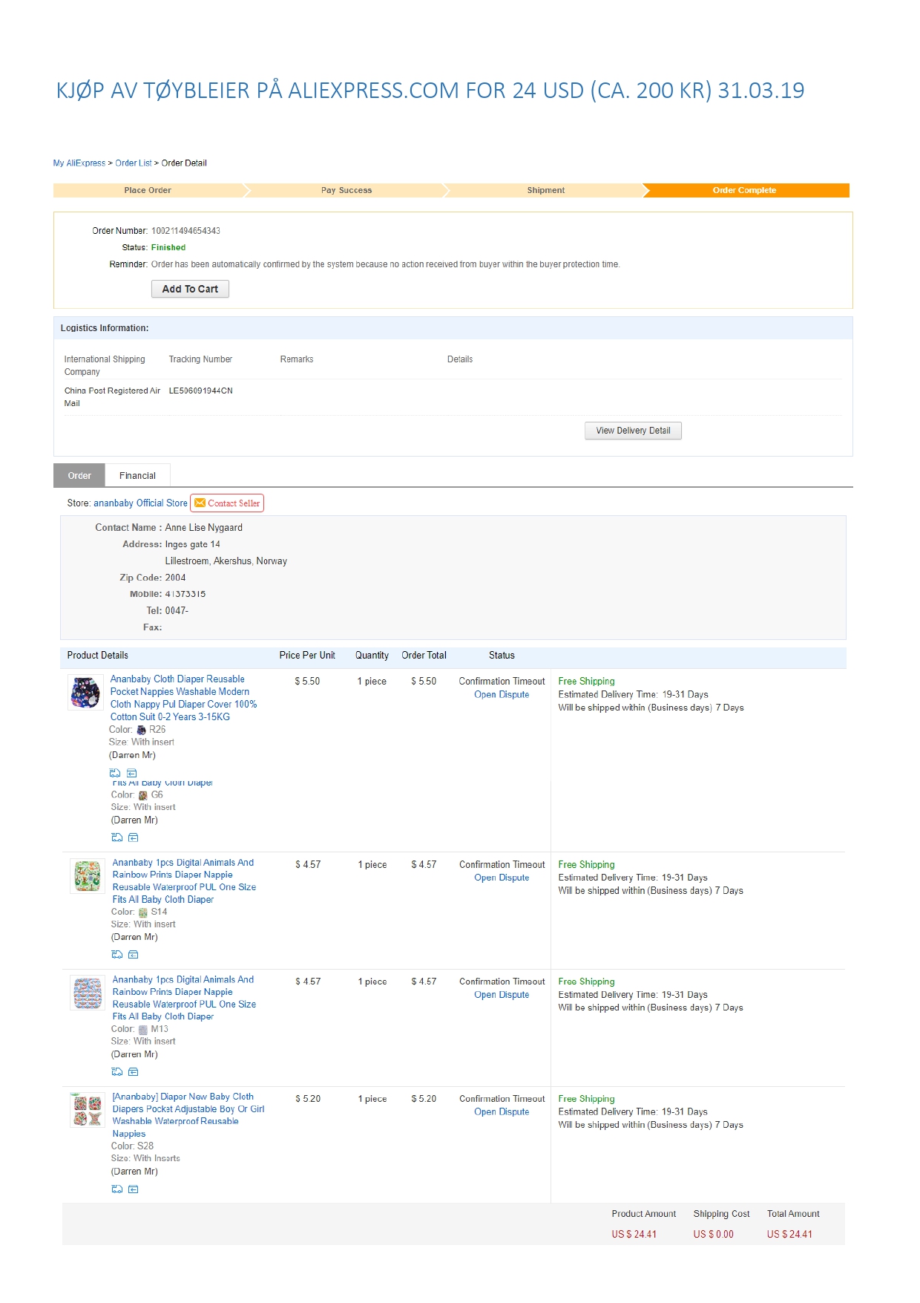Click the Add To Cart button
This screenshot has height=1303, width=920.
(x=190, y=289)
